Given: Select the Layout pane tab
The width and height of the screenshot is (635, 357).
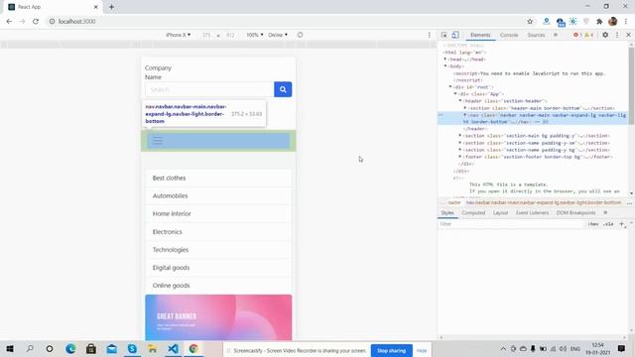Looking at the screenshot, I should (x=500, y=212).
